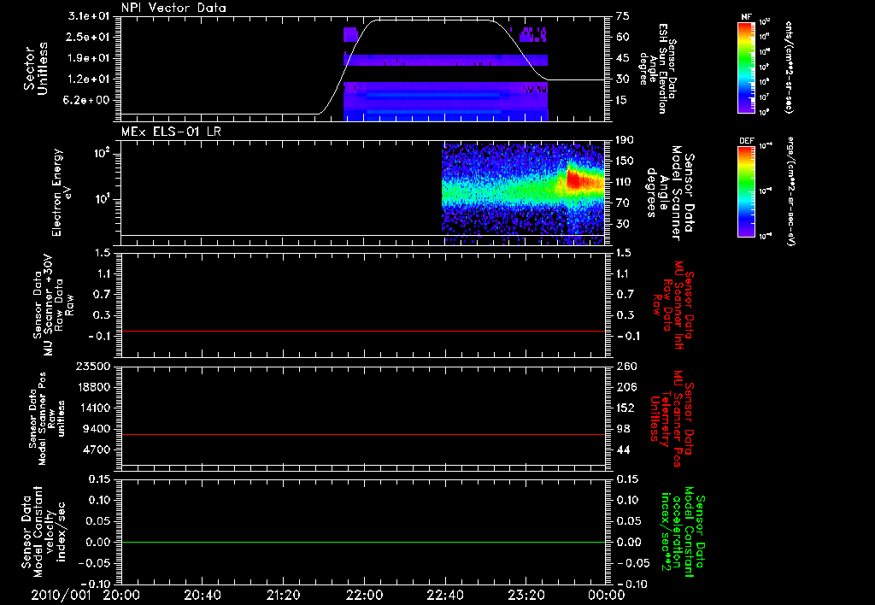This screenshot has width=875, height=605.
Task: Click the '1.9e+01' Sector axis value
Action: coord(87,58)
